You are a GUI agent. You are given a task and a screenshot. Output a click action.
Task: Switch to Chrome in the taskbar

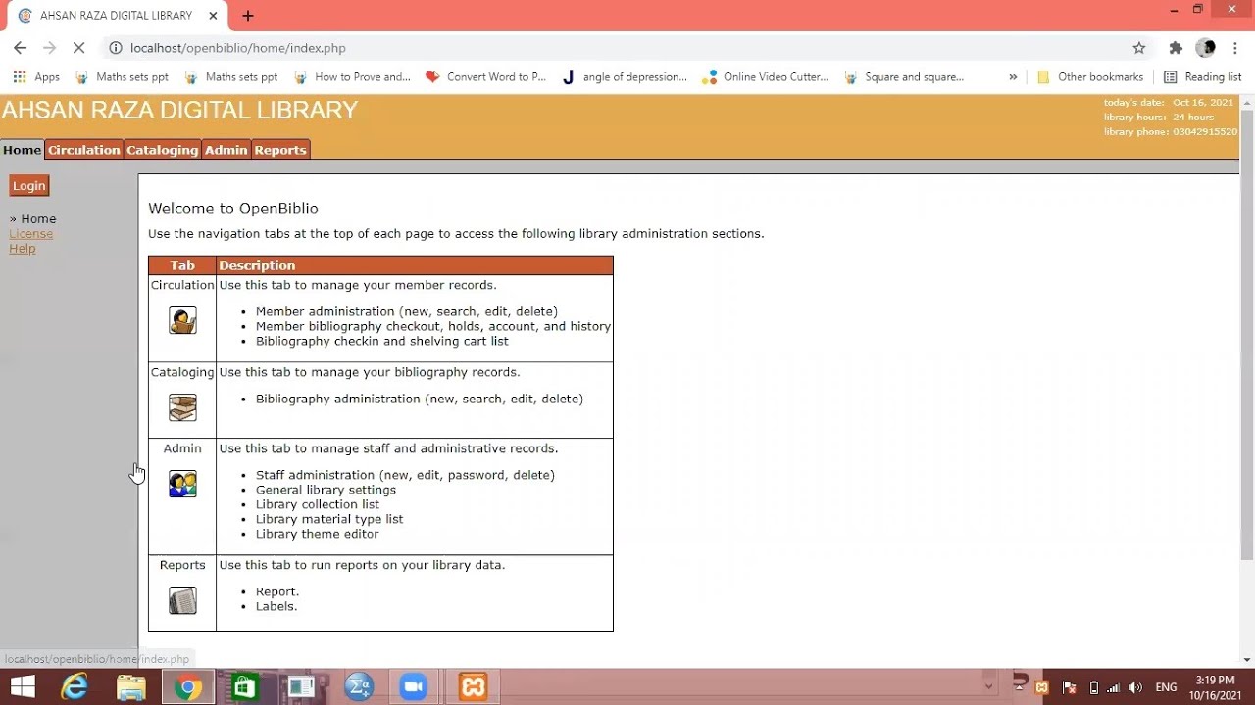click(x=188, y=687)
